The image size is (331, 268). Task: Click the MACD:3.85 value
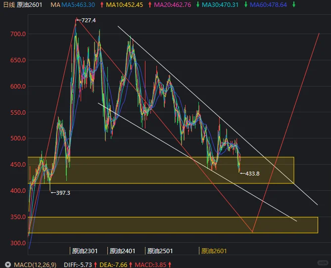click(x=150, y=265)
